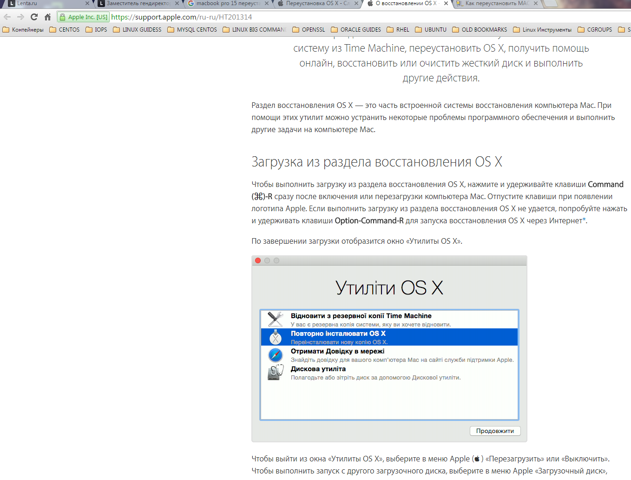Open the UBUNTU bookmarks folder

[431, 30]
